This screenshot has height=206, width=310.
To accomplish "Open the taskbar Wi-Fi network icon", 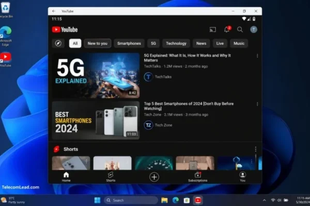I will pos(273,200).
